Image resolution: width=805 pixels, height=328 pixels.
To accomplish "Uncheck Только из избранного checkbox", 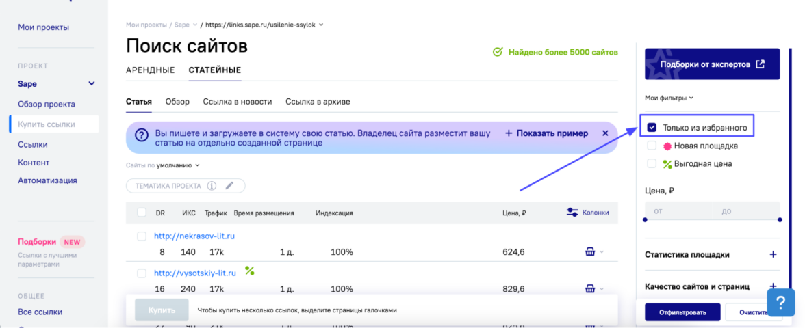I will [x=652, y=128].
